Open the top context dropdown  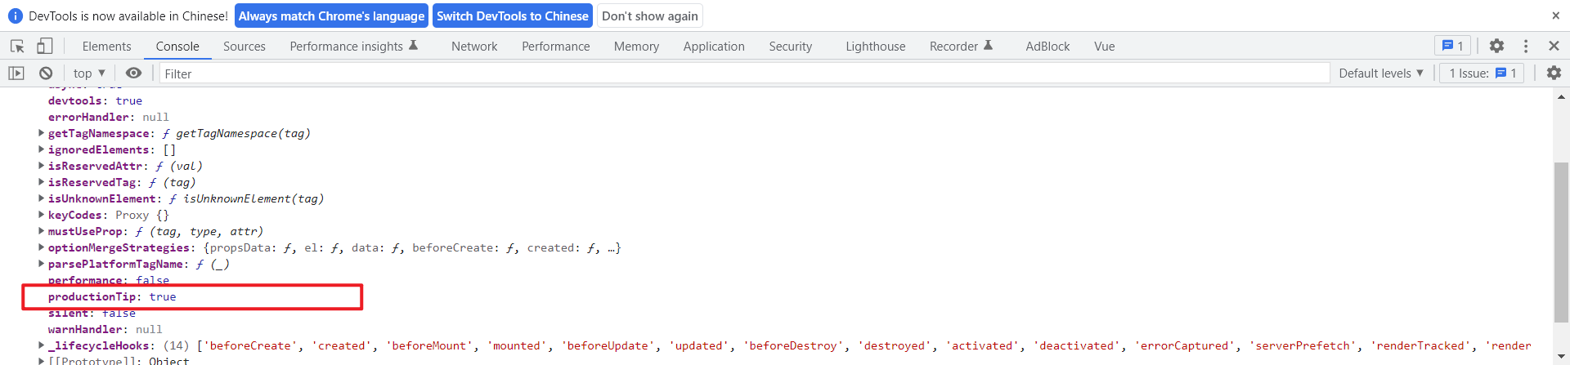(89, 73)
